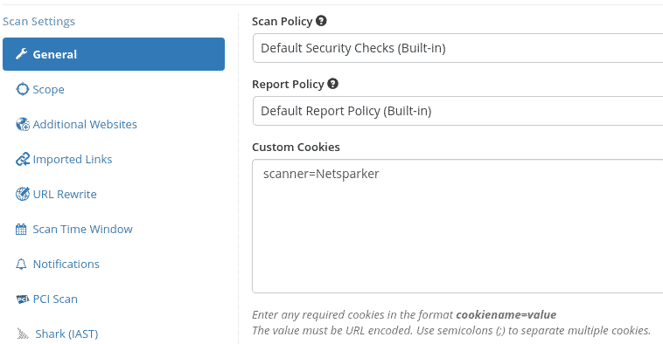Open the Scan Policy dropdown
The image size is (663, 344).
pyautogui.click(x=457, y=48)
